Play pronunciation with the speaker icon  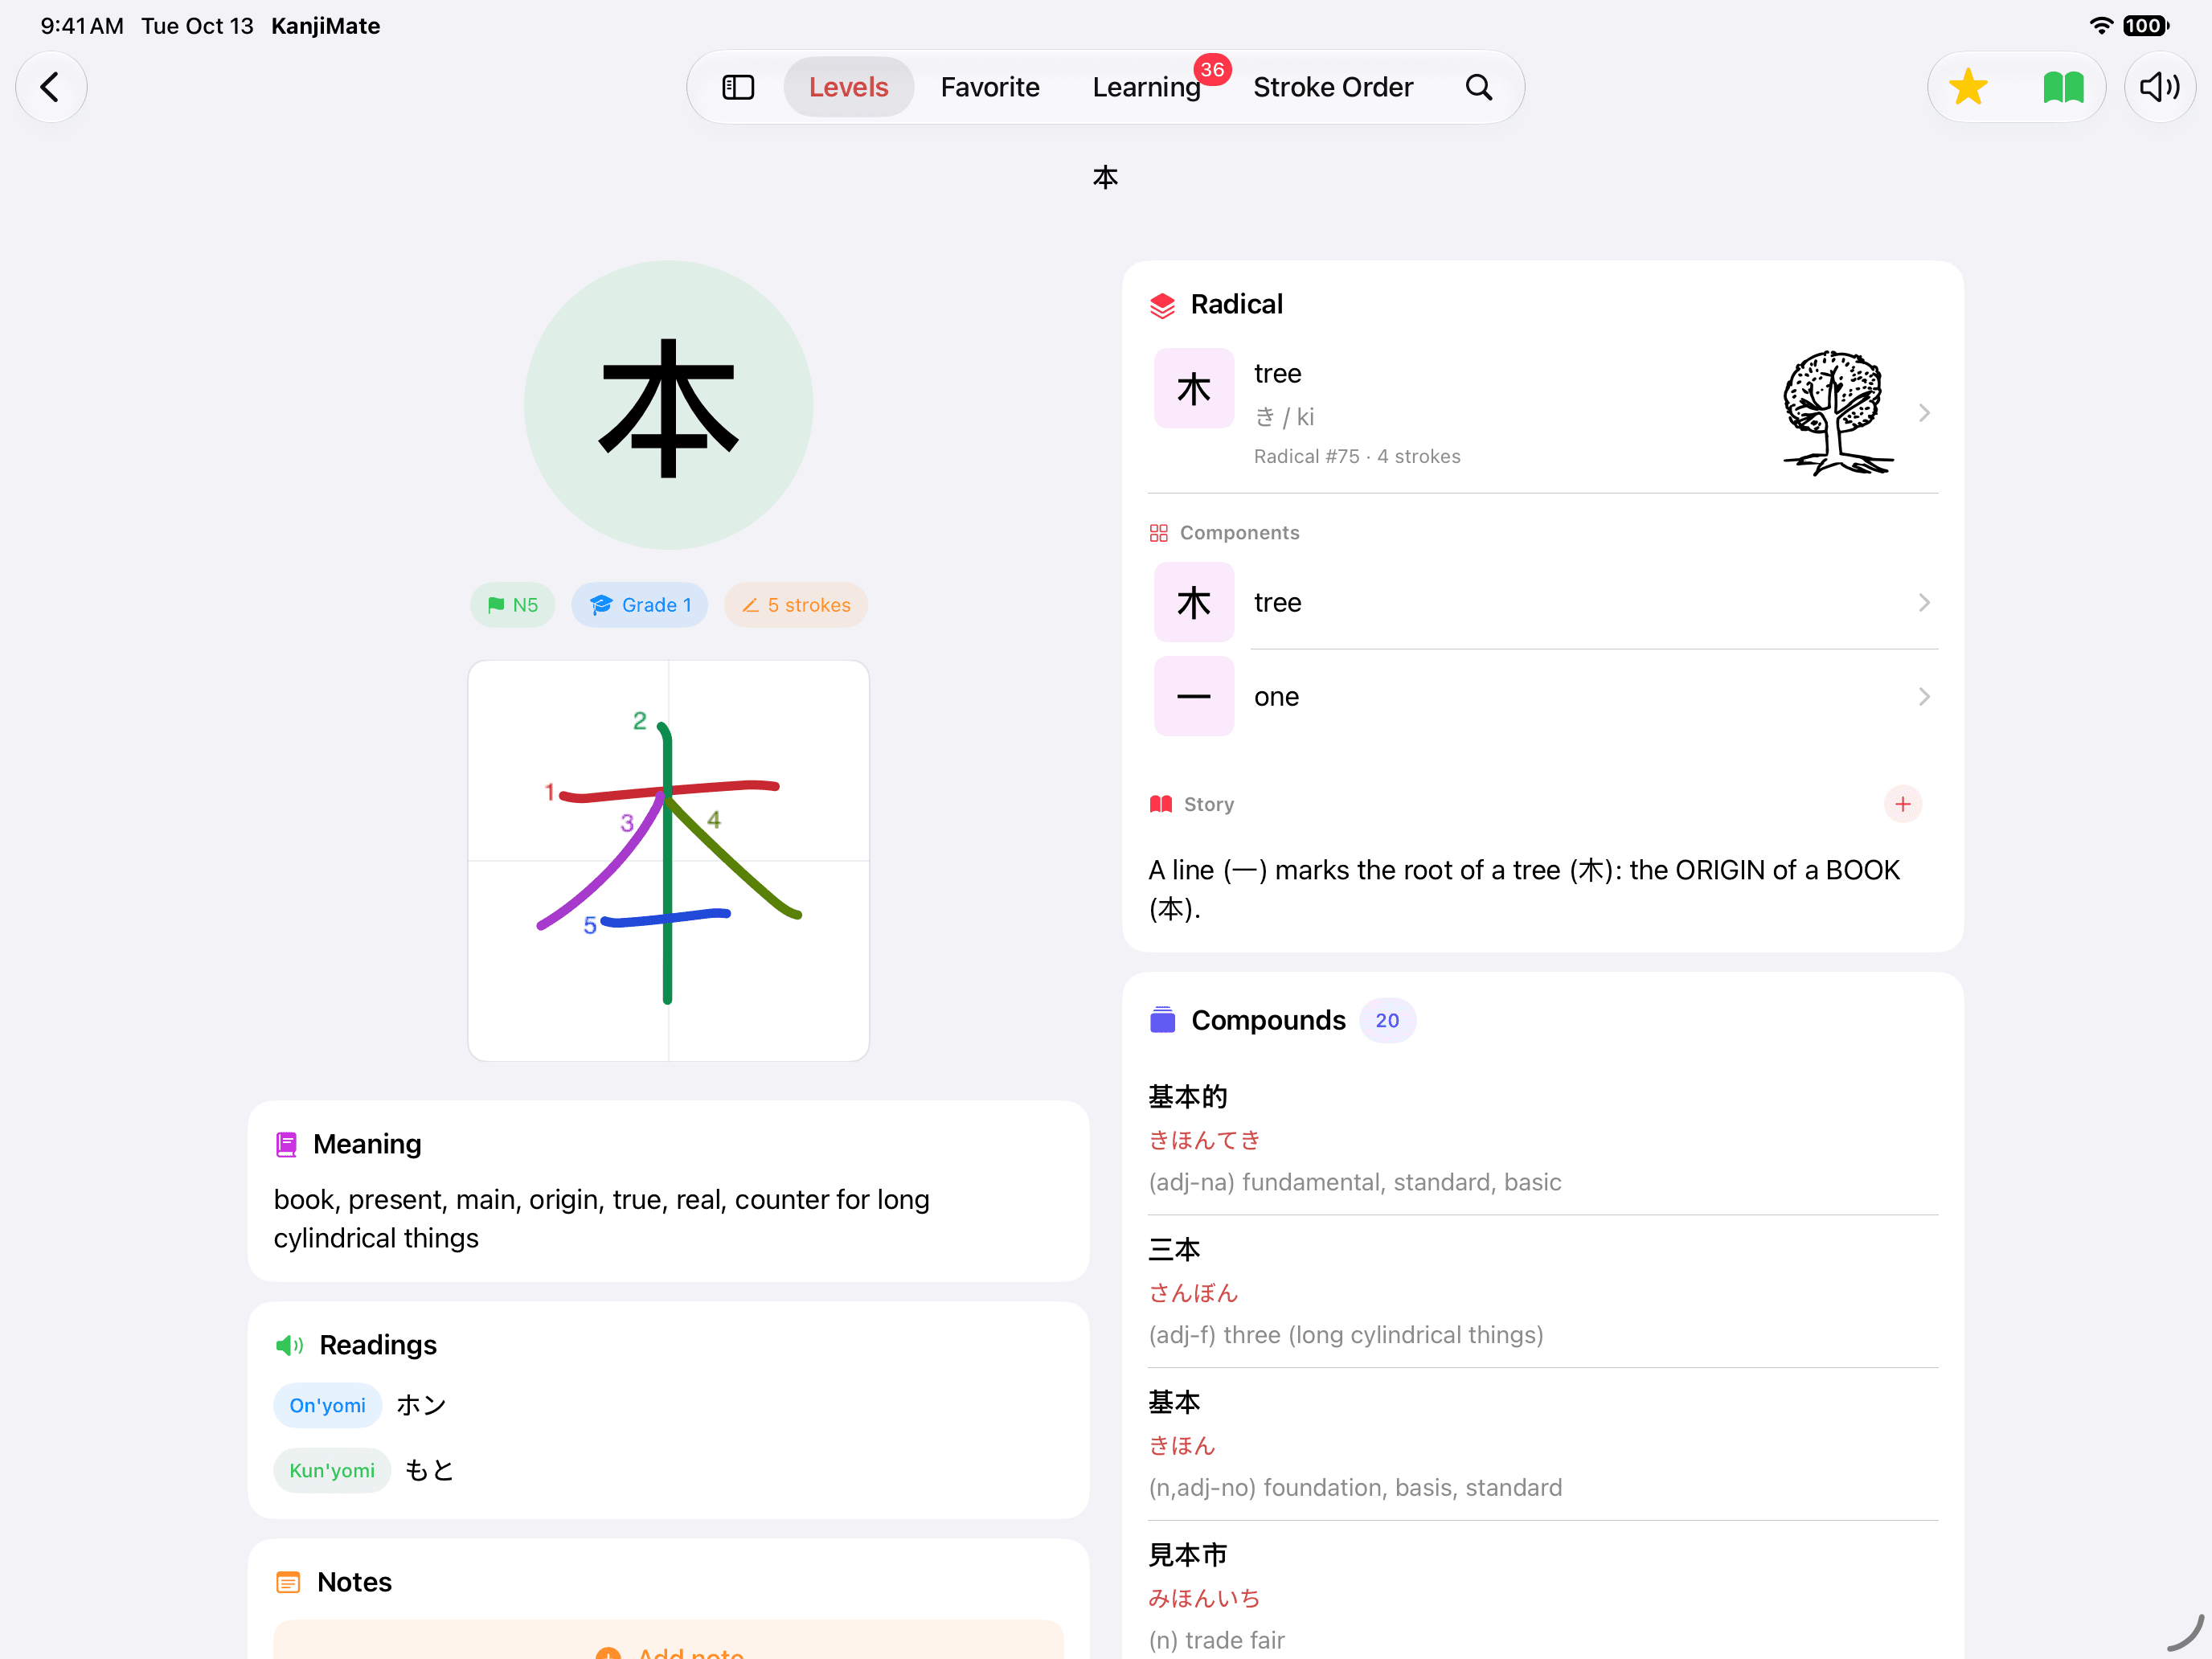[x=2159, y=87]
